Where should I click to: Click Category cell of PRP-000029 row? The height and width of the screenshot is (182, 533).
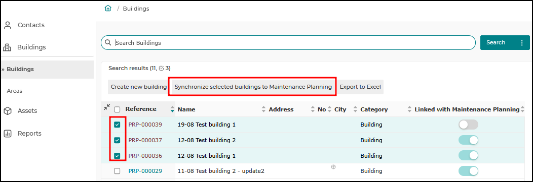[371, 171]
